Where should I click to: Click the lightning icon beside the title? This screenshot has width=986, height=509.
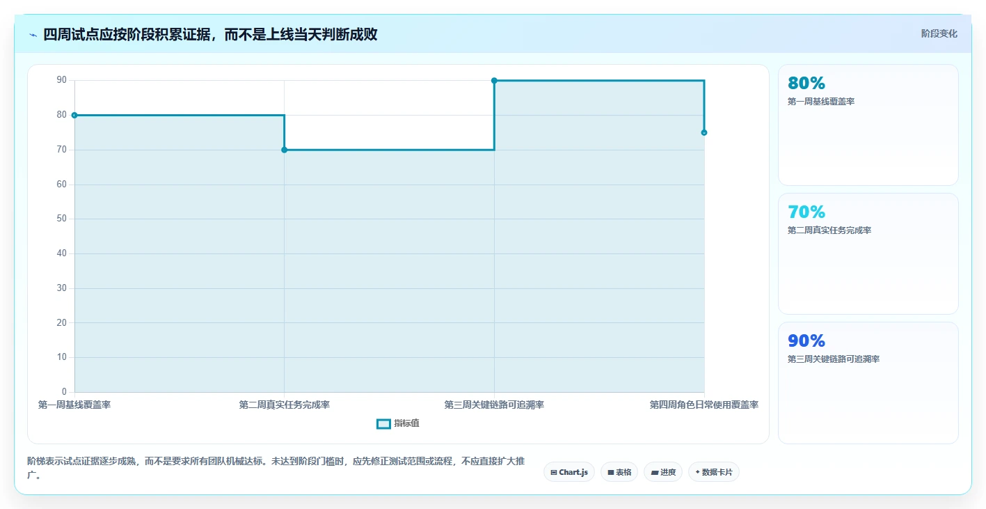point(33,35)
